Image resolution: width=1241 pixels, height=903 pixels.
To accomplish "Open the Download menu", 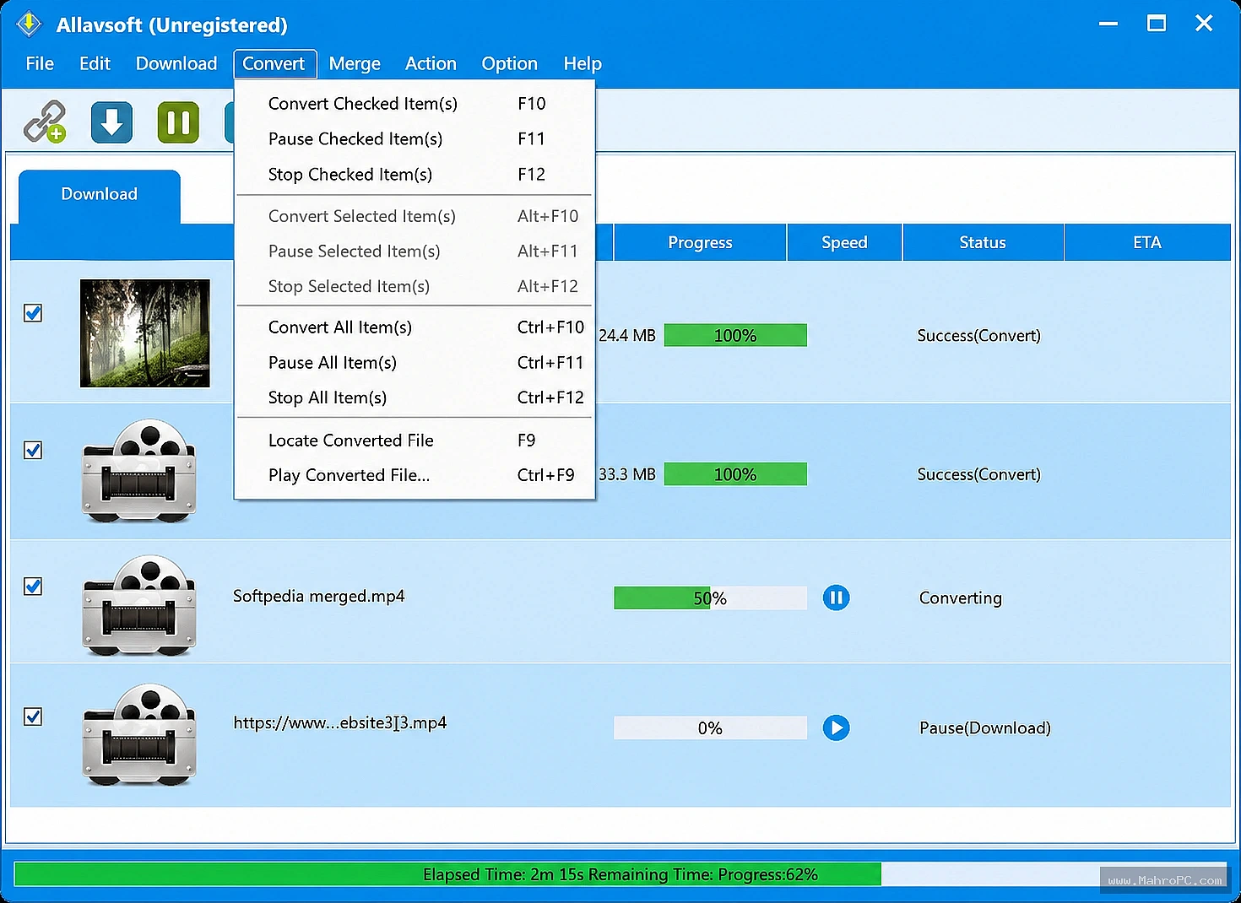I will point(176,63).
